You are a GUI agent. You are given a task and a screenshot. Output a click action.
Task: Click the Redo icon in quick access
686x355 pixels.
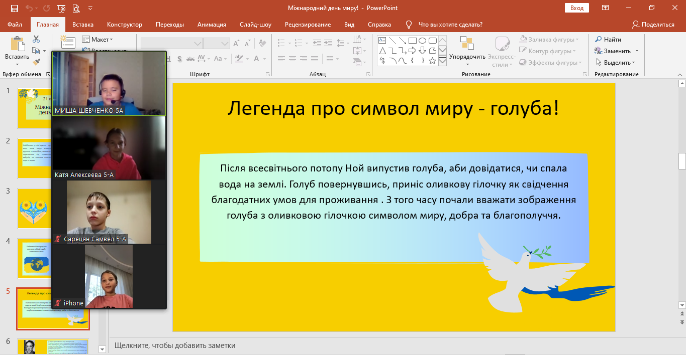click(x=47, y=8)
